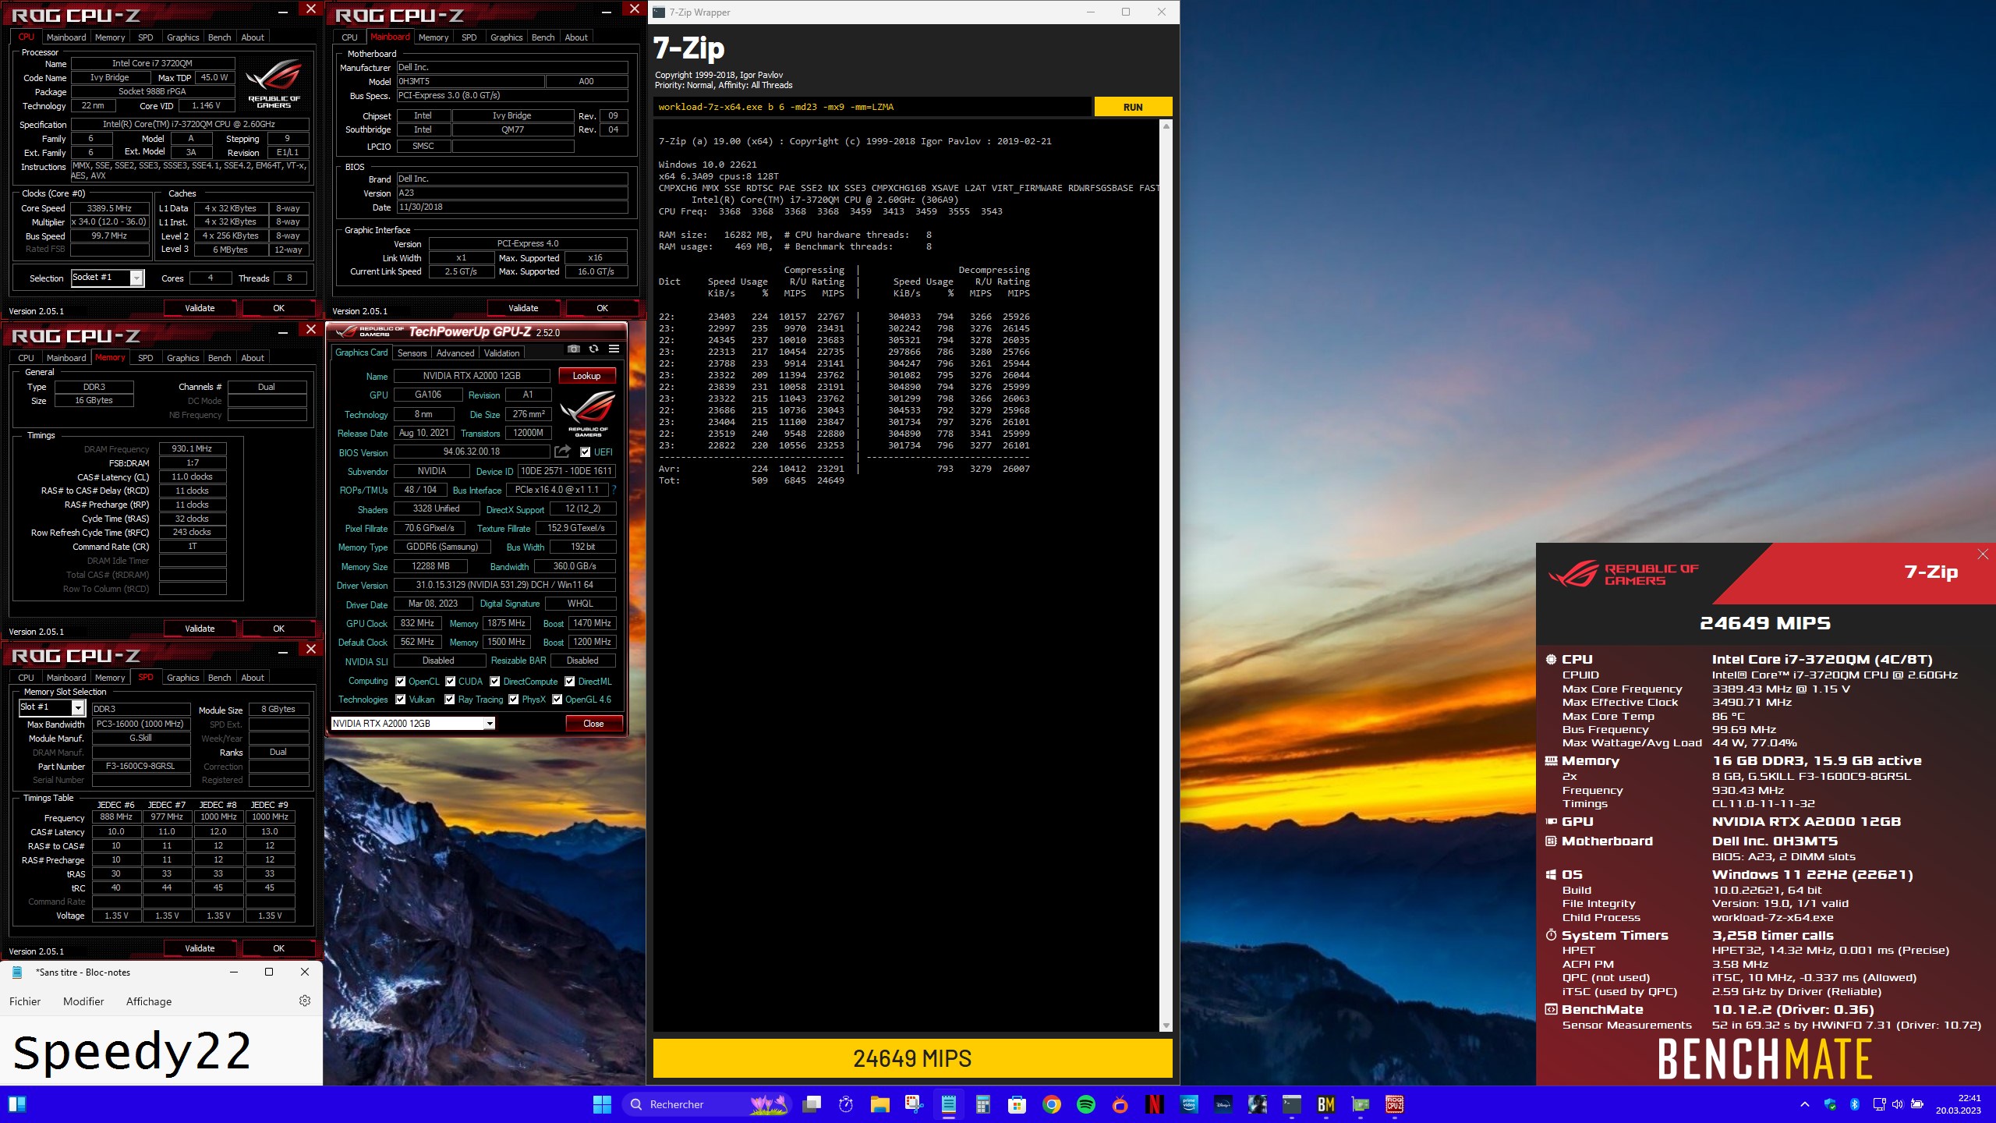This screenshot has height=1123, width=1996.
Task: Open Graphics tab in CPU-Z SPD window
Action: click(x=183, y=678)
